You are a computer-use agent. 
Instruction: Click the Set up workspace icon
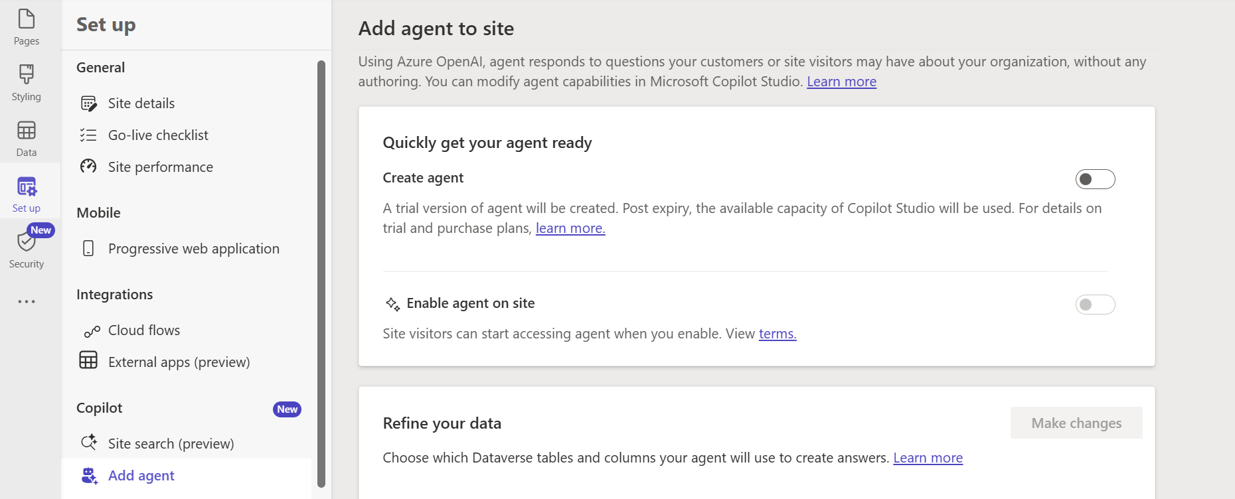click(27, 187)
